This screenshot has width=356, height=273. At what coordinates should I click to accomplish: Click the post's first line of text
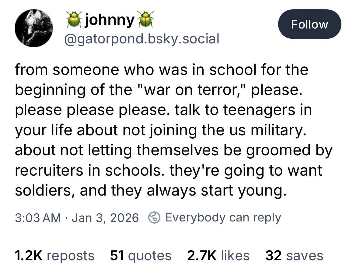tap(161, 70)
